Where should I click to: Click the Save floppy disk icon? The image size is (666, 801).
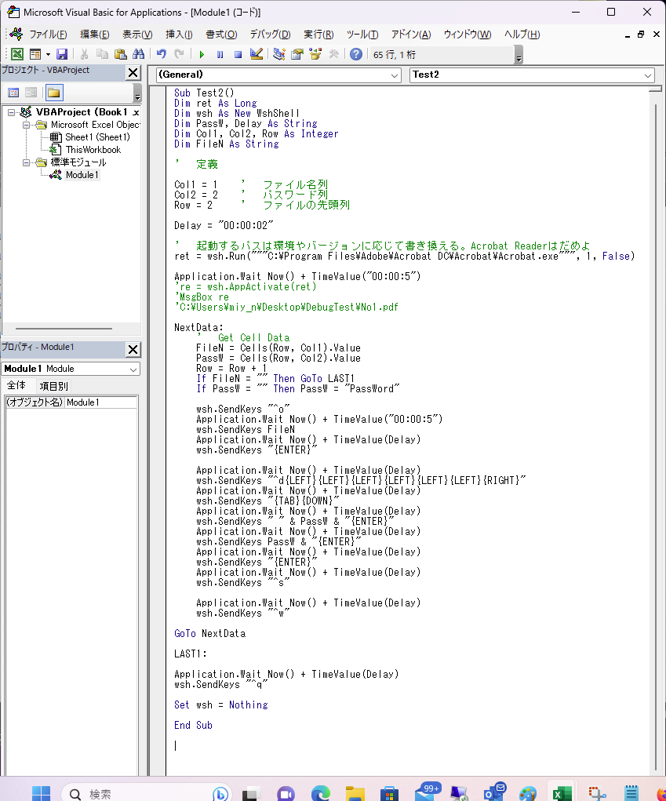pyautogui.click(x=62, y=53)
